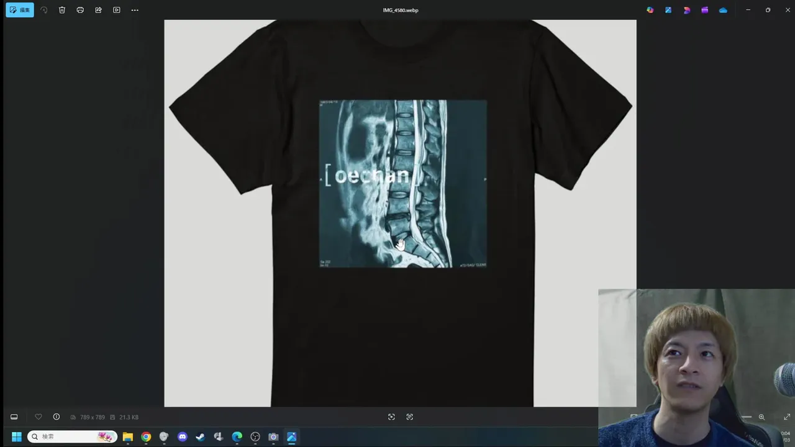
Task: Click the actual size view icon
Action: [x=410, y=417]
